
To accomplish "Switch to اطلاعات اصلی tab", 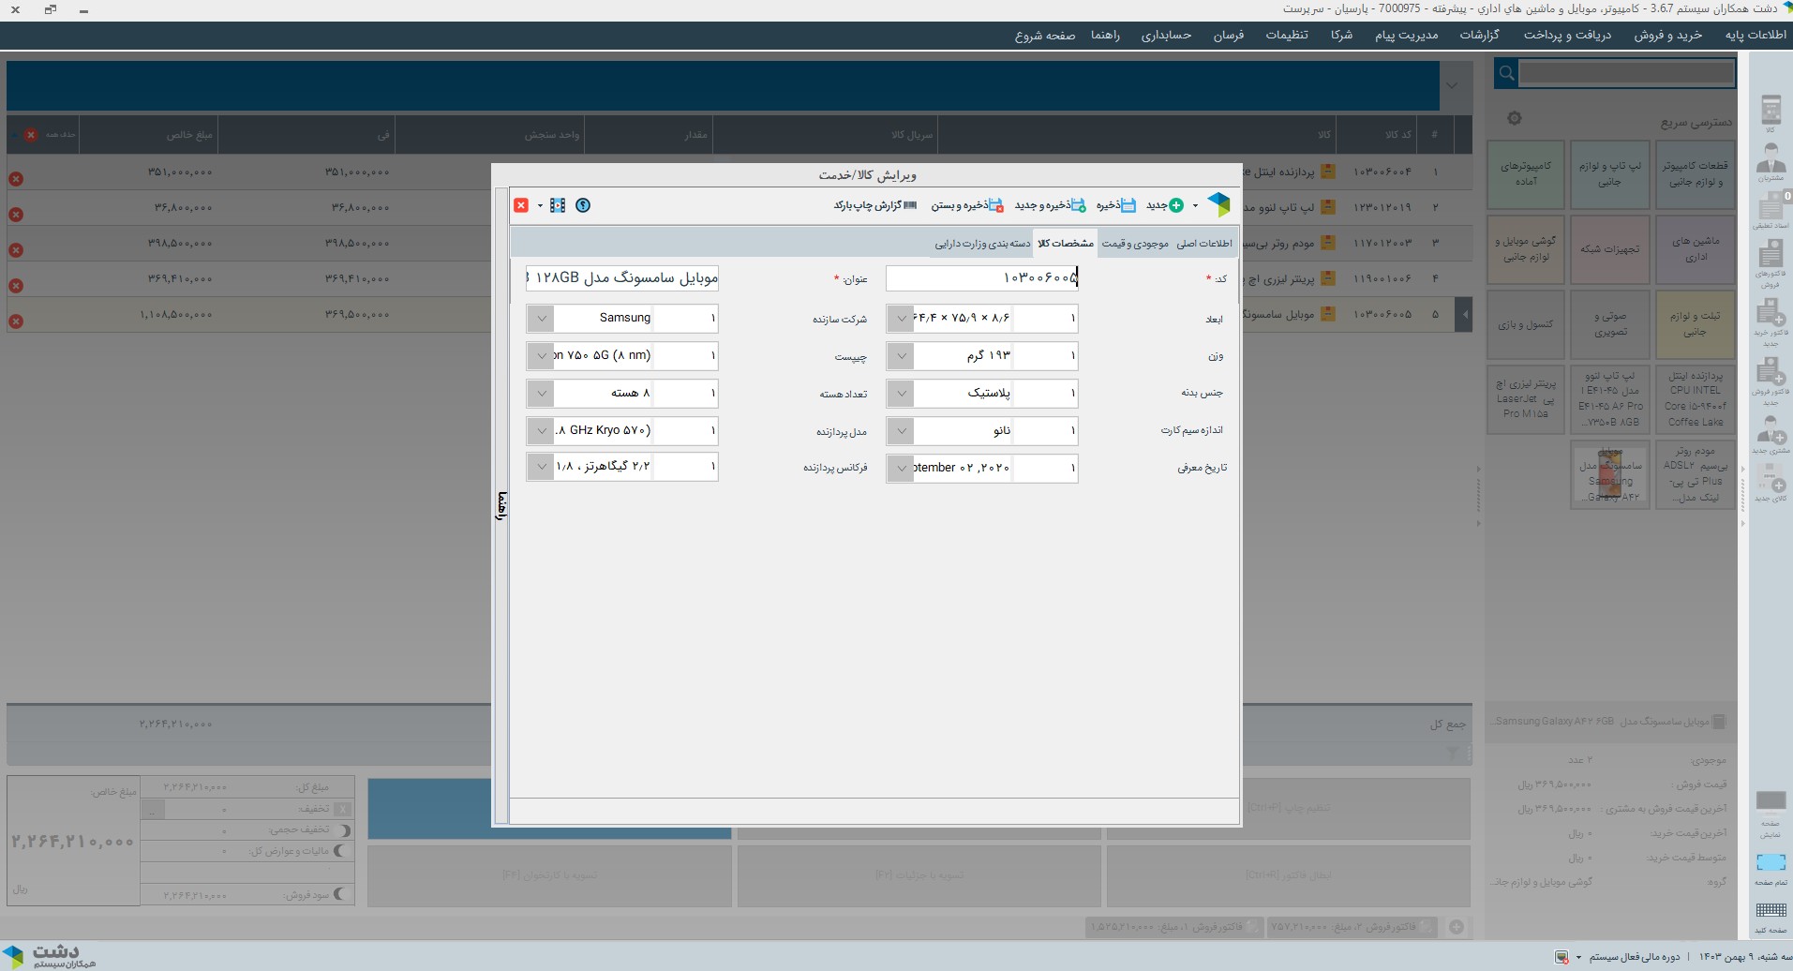I will click(1204, 244).
